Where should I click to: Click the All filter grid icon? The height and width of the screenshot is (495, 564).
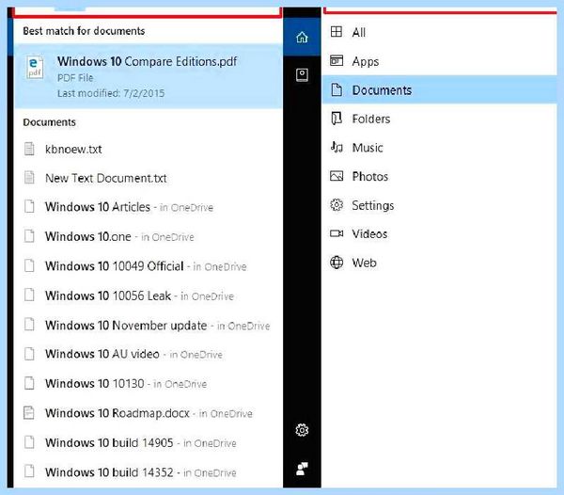coord(337,32)
